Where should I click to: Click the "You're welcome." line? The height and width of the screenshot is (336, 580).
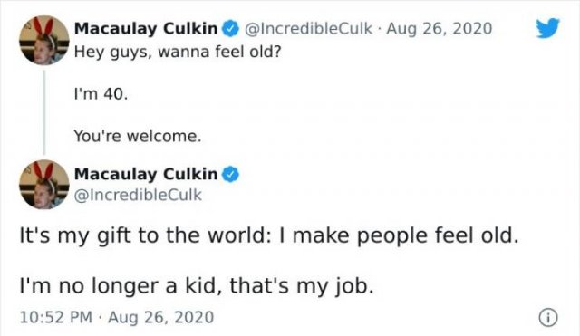138,137
